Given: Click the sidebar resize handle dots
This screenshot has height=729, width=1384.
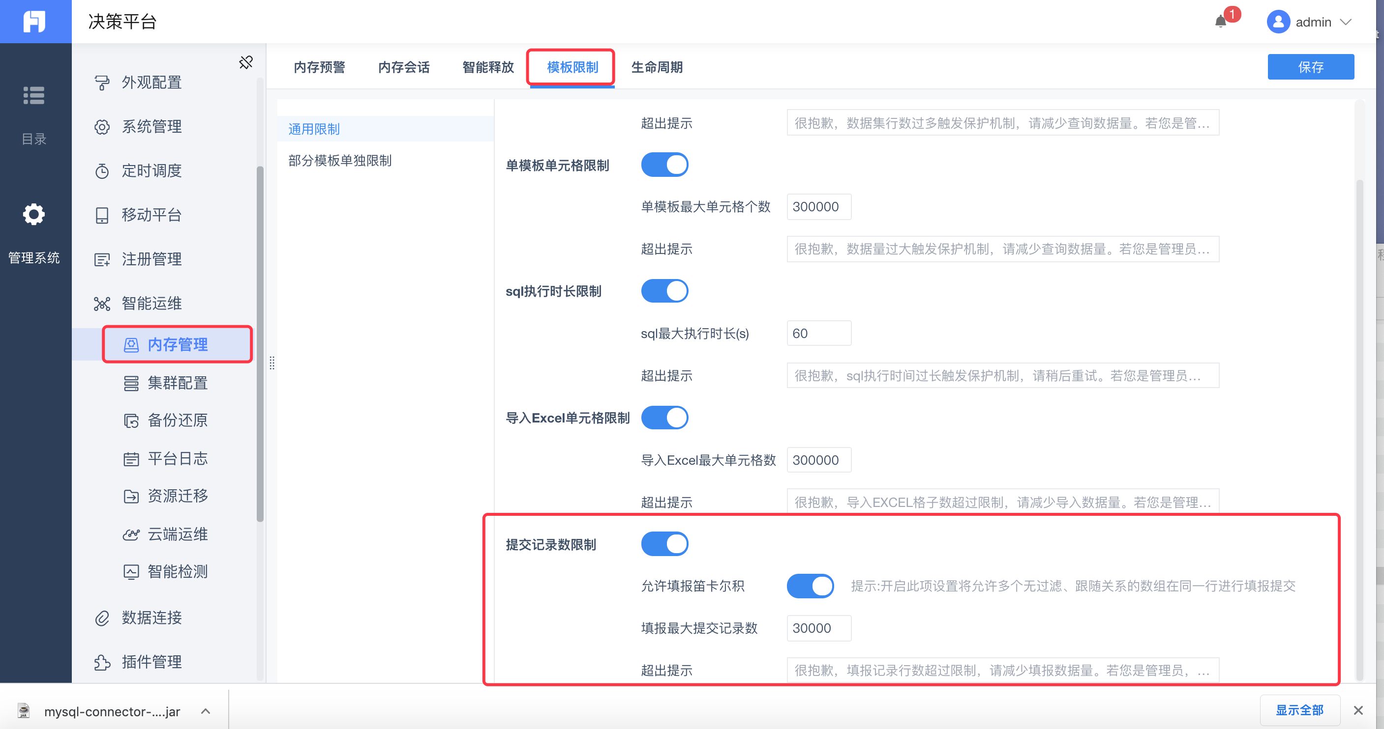Looking at the screenshot, I should pos(272,364).
